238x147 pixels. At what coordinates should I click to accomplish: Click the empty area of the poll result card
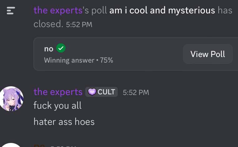point(144,54)
